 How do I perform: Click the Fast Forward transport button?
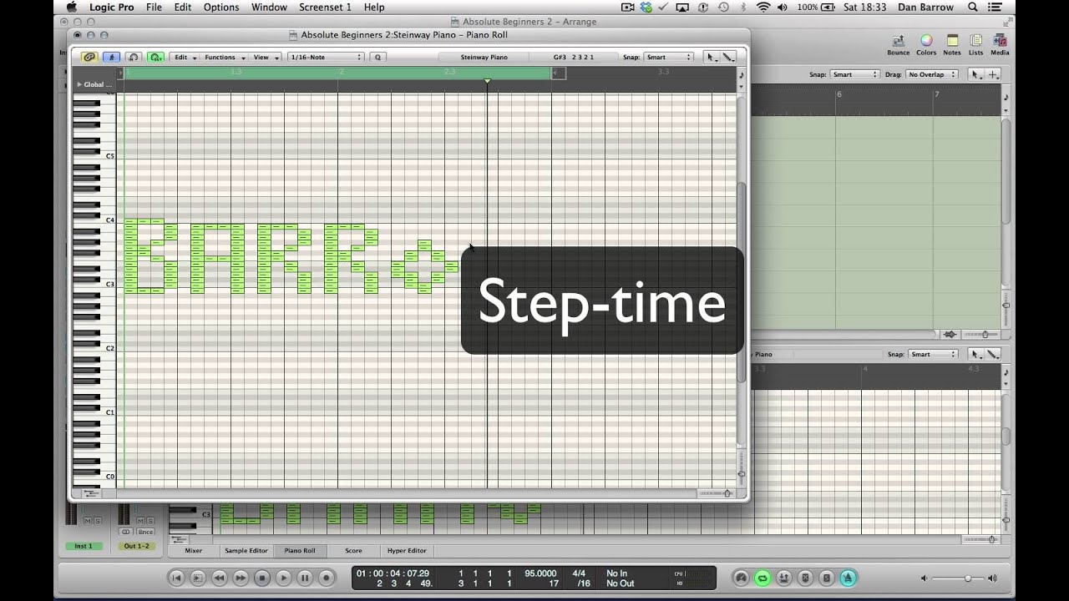tap(241, 578)
